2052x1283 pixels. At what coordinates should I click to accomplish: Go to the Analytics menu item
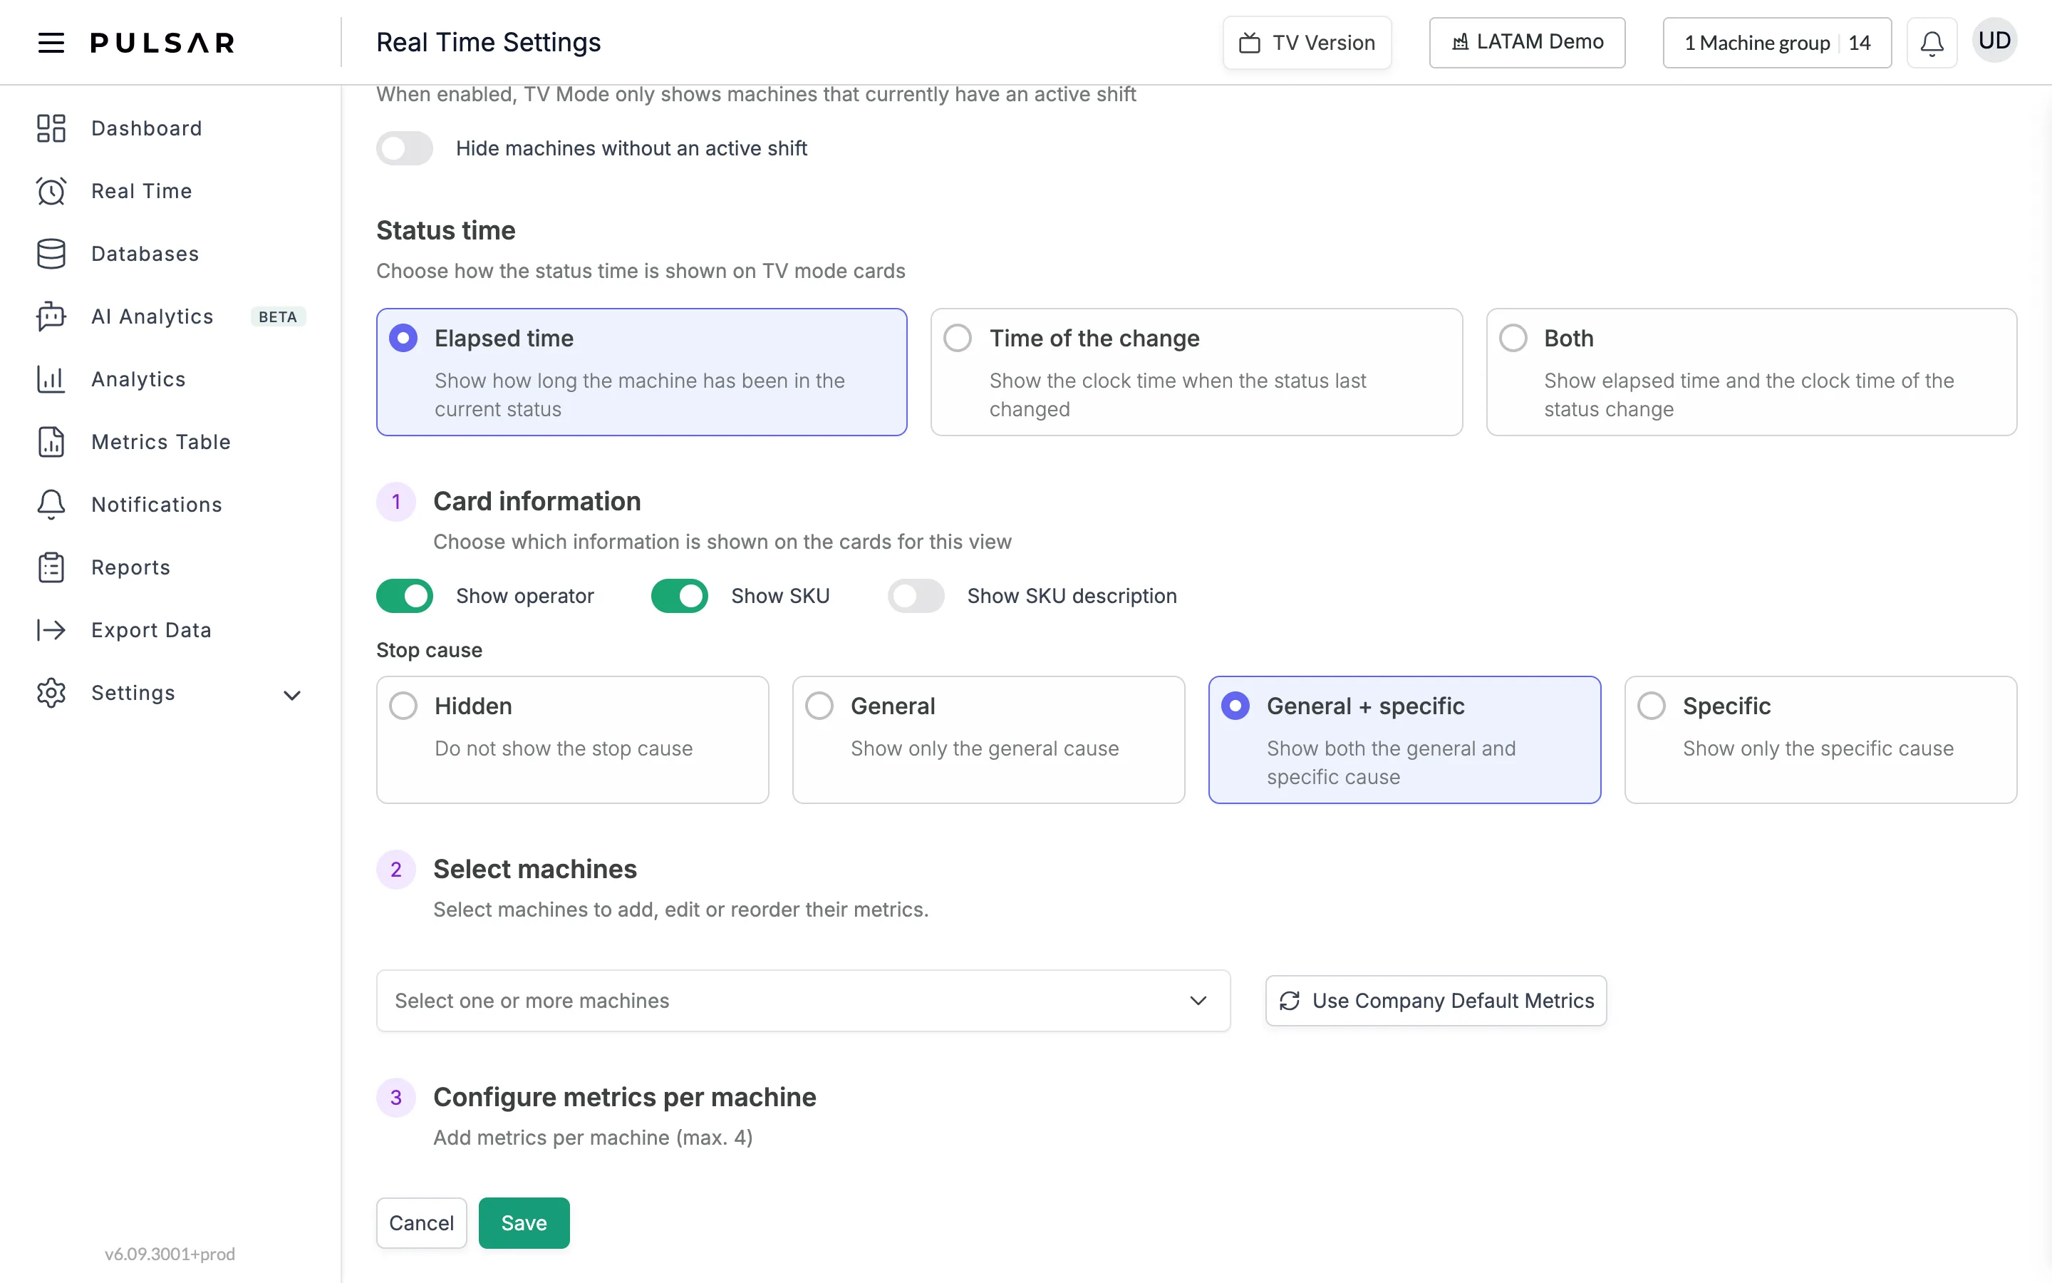pos(138,379)
